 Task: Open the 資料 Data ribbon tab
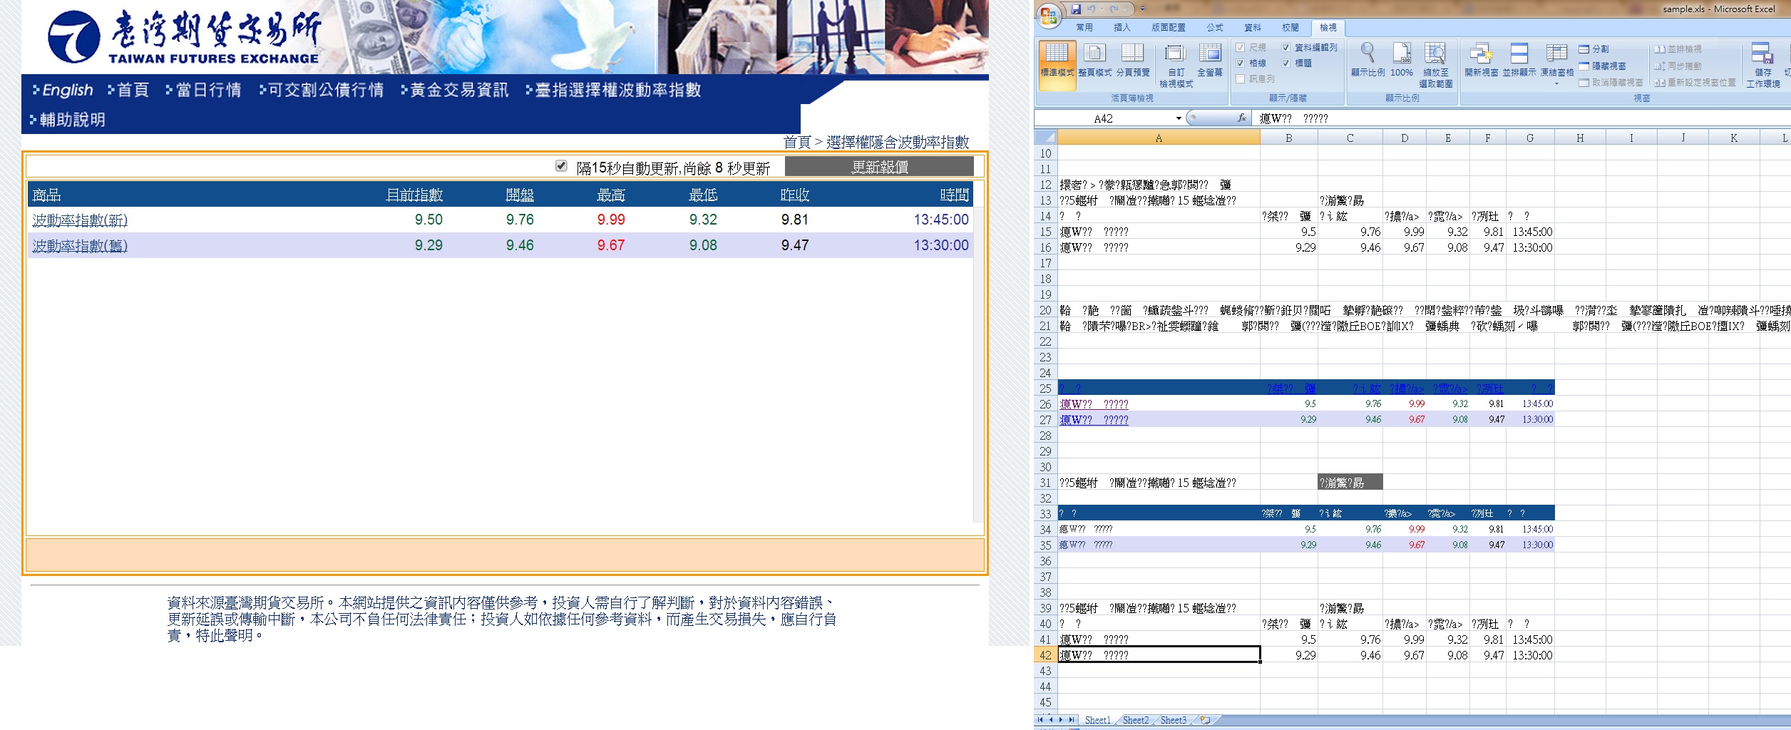click(x=1253, y=28)
